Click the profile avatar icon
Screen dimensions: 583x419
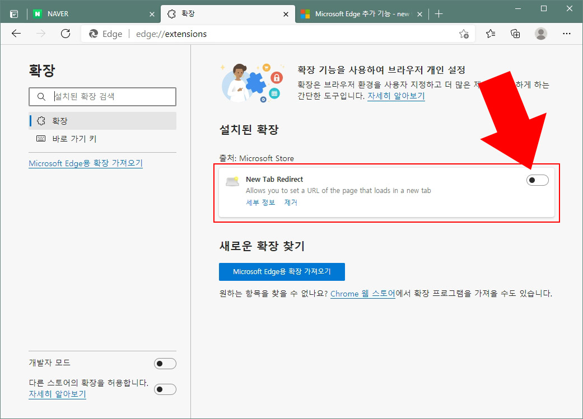point(541,34)
